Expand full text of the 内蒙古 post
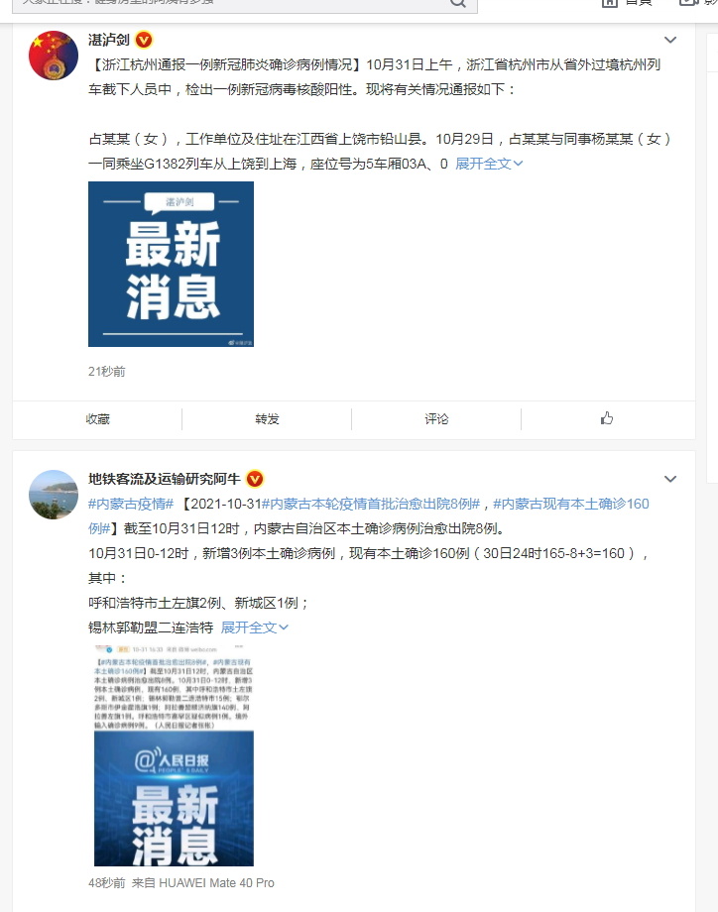The image size is (718, 912). click(x=254, y=627)
